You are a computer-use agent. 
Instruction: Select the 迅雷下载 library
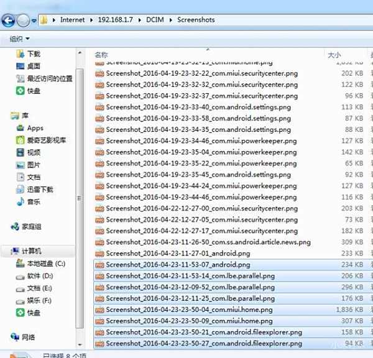coord(40,190)
